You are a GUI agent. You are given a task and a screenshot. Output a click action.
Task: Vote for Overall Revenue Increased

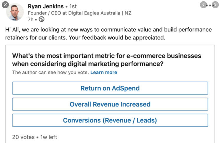pyautogui.click(x=110, y=104)
